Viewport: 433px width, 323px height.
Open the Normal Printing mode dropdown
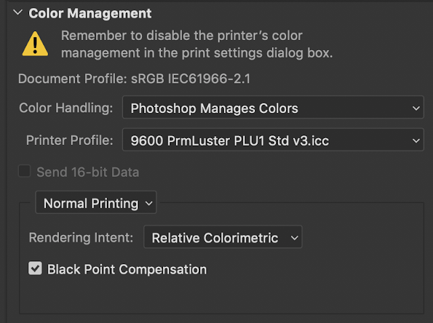[95, 202]
